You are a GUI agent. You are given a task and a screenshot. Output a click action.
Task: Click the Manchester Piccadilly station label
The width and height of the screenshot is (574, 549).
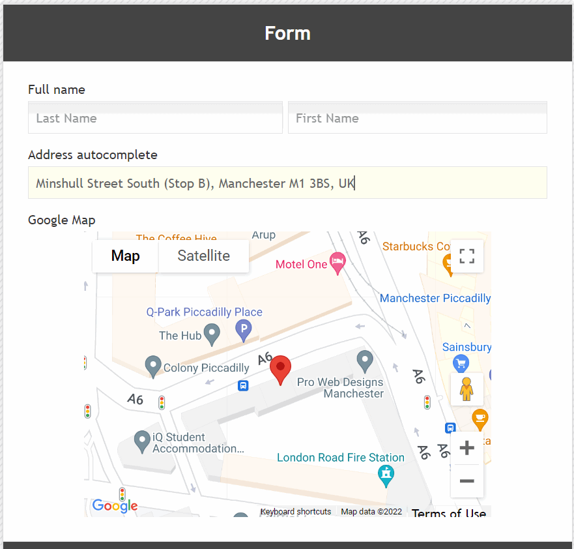[435, 297]
